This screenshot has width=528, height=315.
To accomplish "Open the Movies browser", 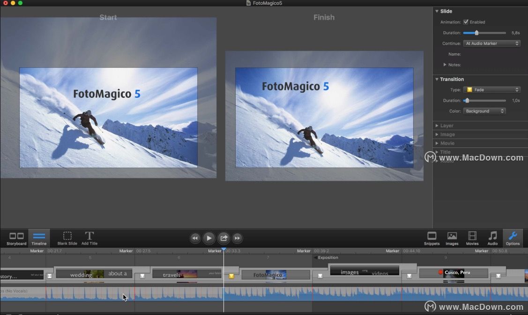I will pyautogui.click(x=472, y=238).
